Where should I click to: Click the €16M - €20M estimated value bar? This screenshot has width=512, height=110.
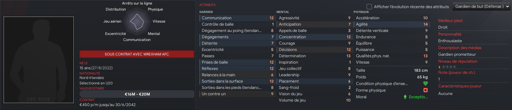(137, 94)
